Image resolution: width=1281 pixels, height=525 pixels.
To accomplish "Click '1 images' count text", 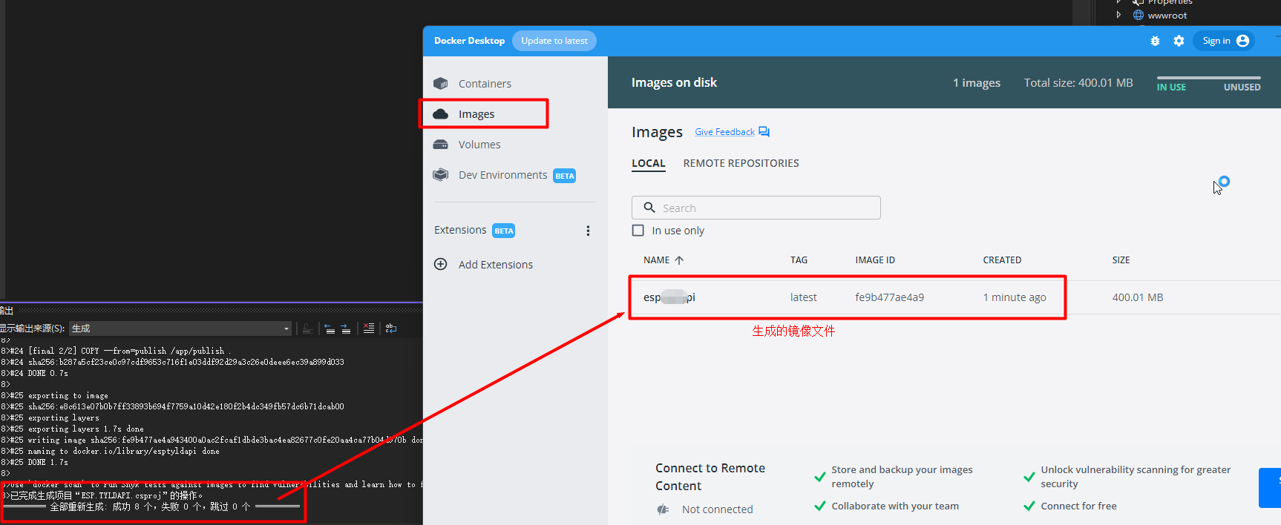I will [977, 83].
